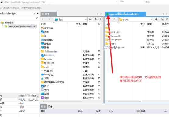Refresh the 桌面 local pane
Viewport: 169px width, 117px height.
point(101,19)
